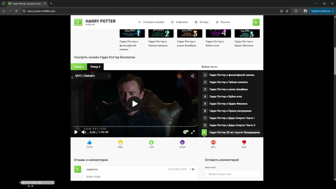The image size is (336, 189).
Task: Open Актеры menu item
Action: [x=202, y=22]
